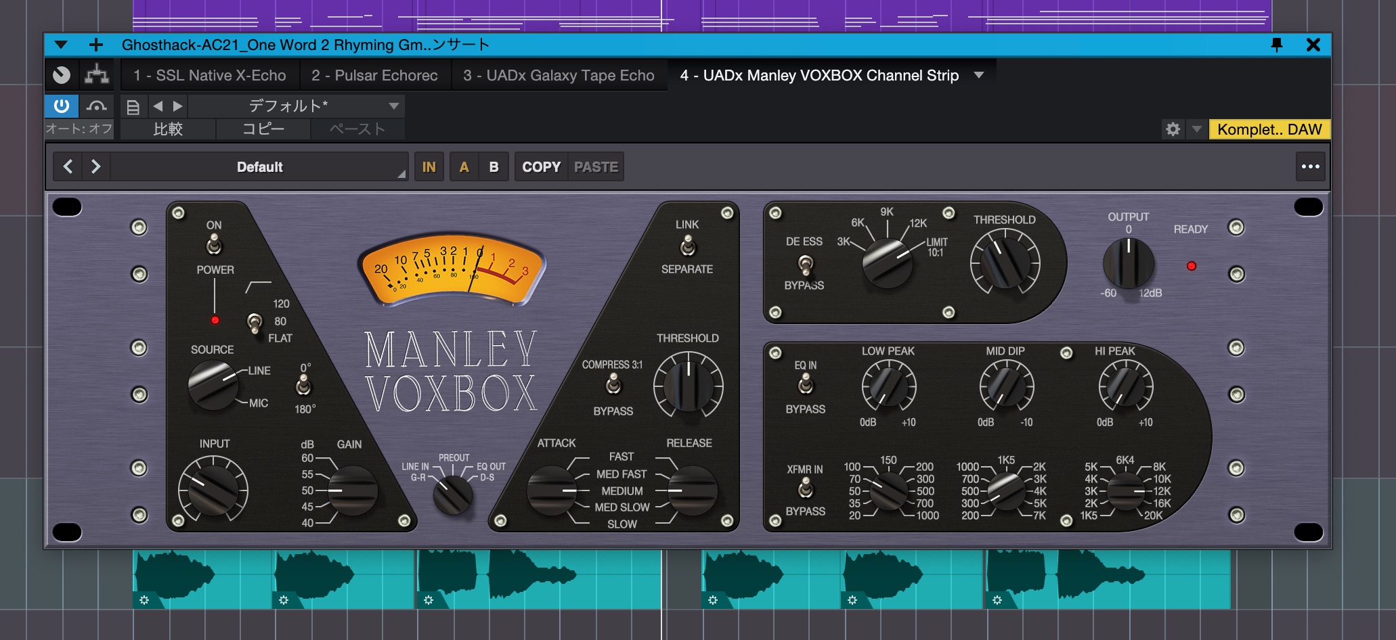
Task: Click the VU meter display
Action: (x=452, y=269)
